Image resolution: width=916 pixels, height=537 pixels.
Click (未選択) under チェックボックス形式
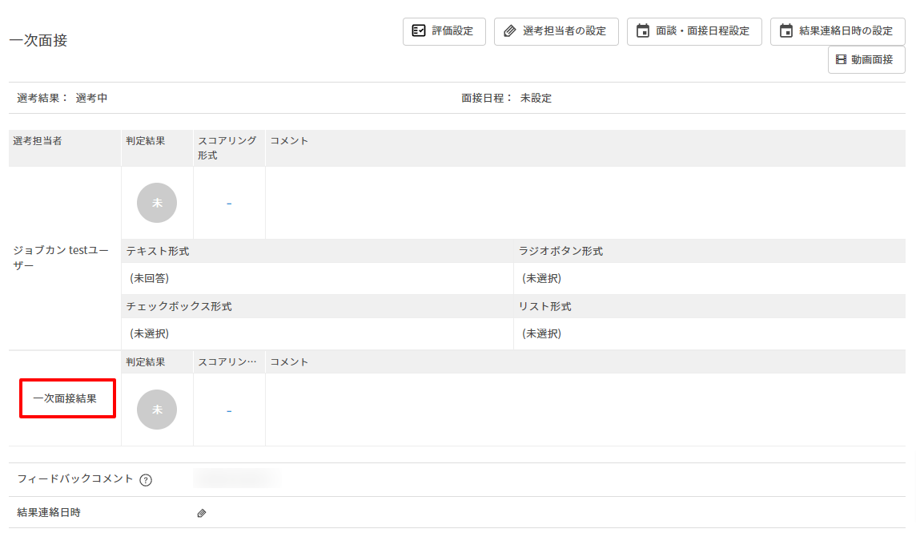click(x=150, y=333)
